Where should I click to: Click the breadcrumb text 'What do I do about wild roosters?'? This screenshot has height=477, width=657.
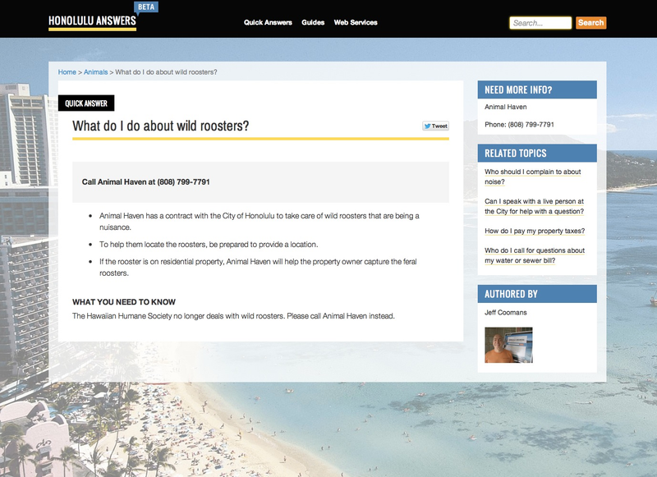167,72
